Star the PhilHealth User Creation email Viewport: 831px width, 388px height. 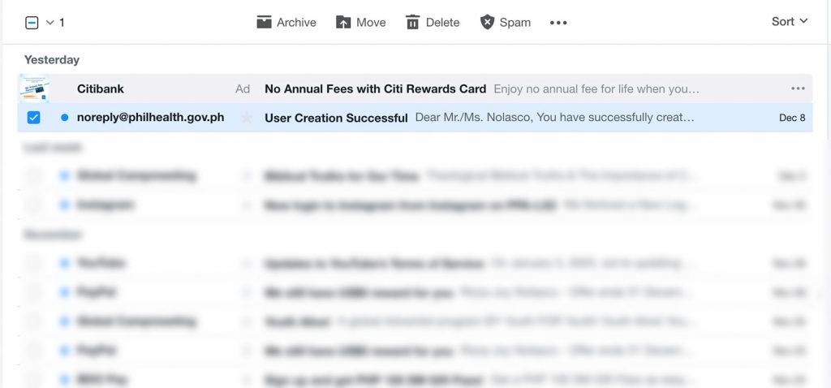pos(247,118)
